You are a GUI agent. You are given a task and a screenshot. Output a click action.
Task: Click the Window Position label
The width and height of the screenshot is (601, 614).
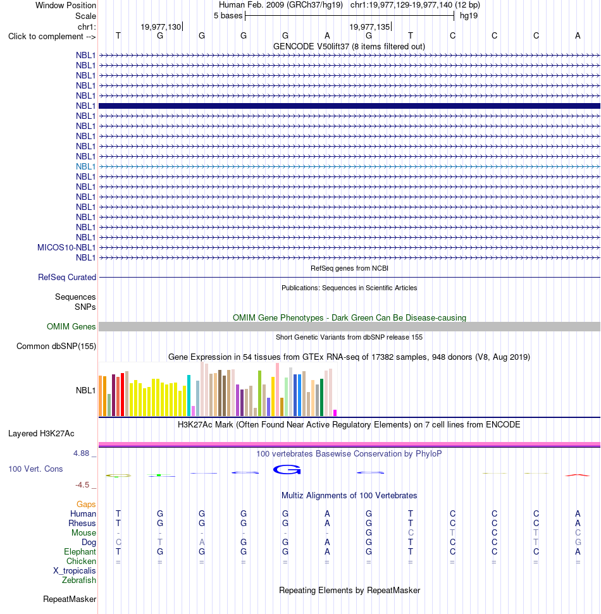tap(66, 6)
